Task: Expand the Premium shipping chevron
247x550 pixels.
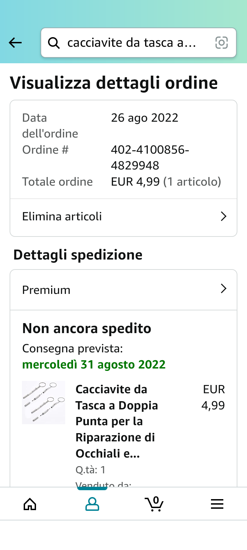Action: 224,289
